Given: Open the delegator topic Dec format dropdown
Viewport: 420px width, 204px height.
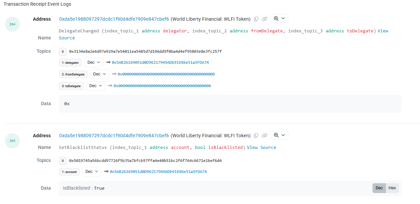Looking at the screenshot, I should 94,62.
